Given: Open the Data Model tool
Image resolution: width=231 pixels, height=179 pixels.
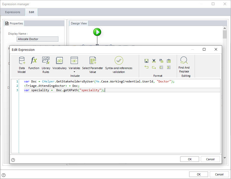Looking at the screenshot, I should point(22,65).
